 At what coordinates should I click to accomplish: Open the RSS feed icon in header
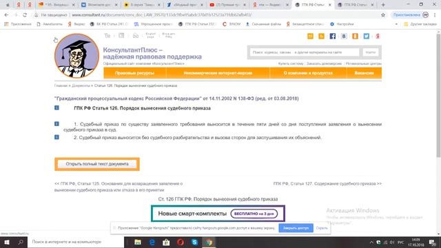(321, 36)
